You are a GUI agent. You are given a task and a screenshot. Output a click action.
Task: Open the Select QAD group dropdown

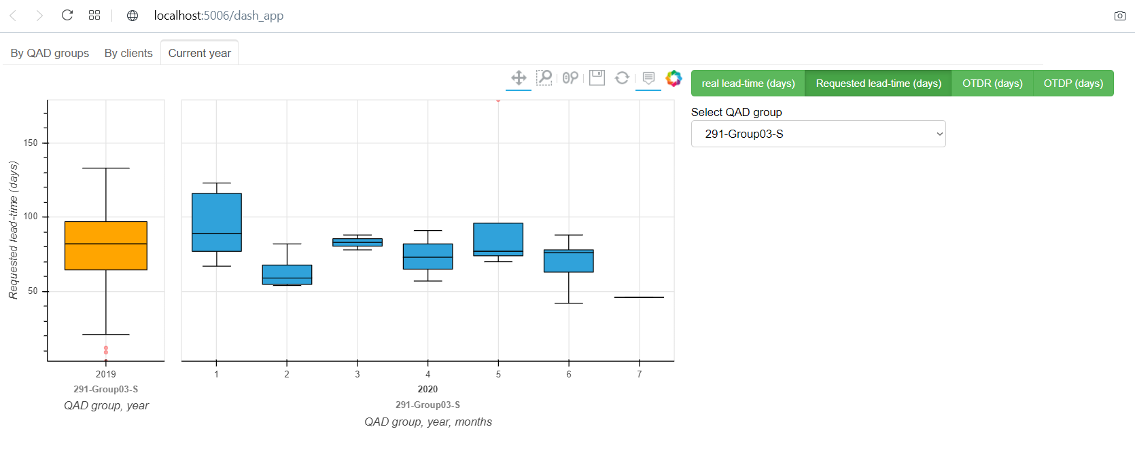[818, 134]
